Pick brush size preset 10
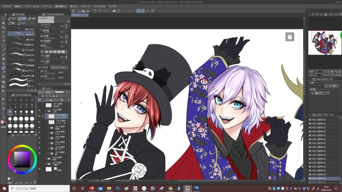 (x=15, y=112)
